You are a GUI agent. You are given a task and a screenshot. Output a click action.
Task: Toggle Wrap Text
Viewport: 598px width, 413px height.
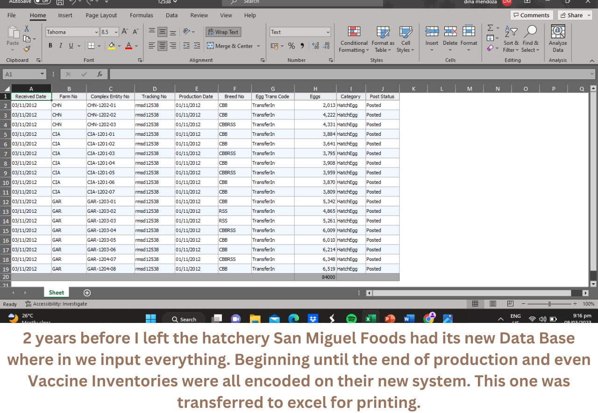223,32
